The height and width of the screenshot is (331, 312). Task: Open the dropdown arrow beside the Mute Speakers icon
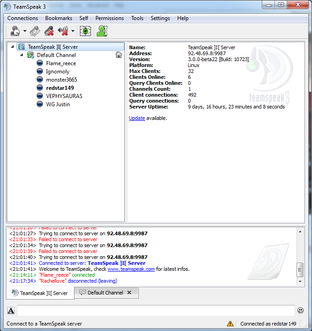coord(73,31)
